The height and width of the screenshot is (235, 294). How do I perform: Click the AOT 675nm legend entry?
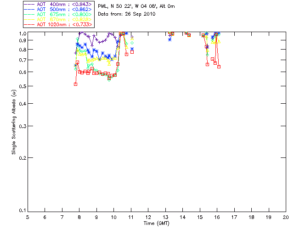coord(58,14)
